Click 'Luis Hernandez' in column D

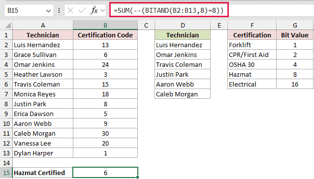coord(183,45)
